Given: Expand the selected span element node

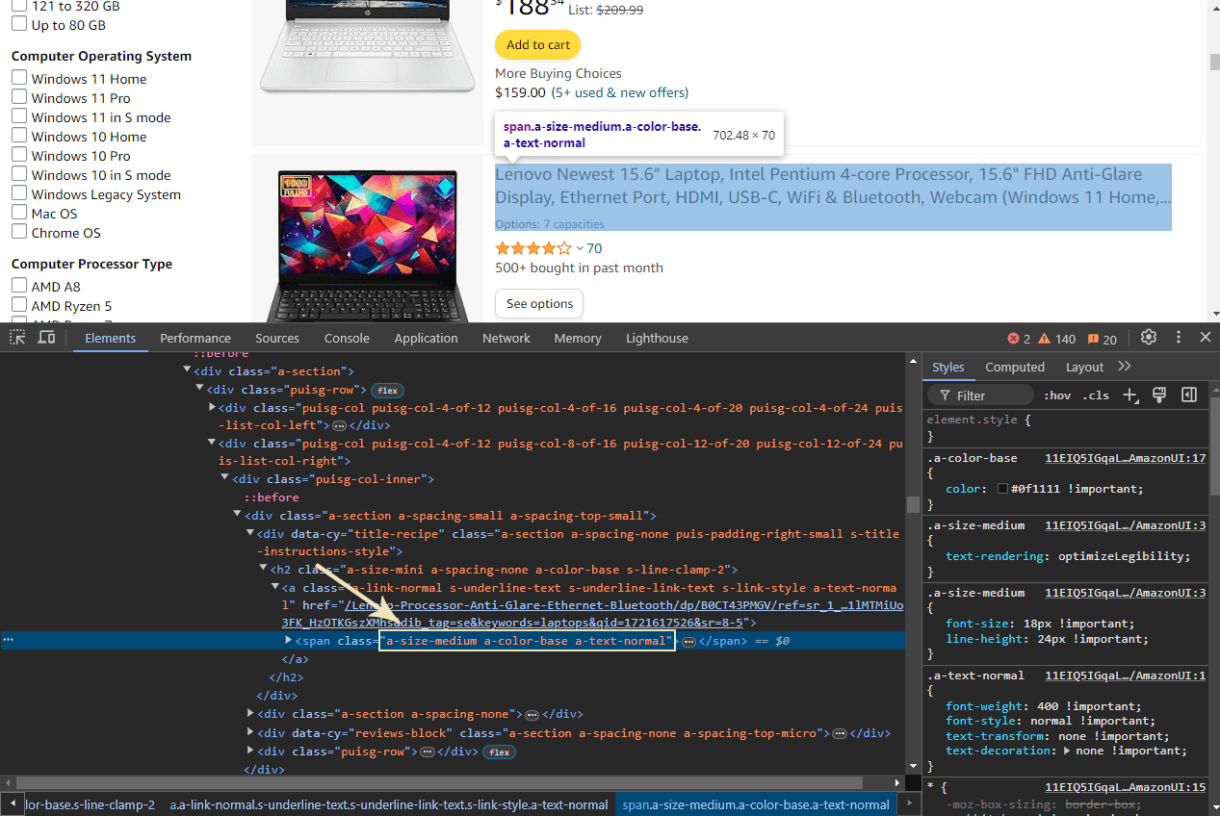Looking at the screenshot, I should pyautogui.click(x=288, y=641).
